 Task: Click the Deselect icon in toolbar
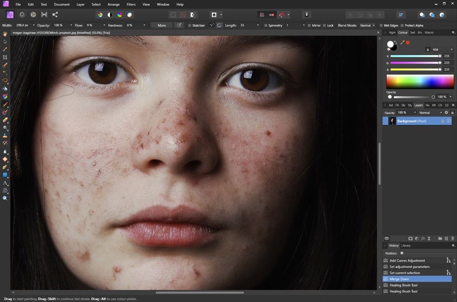(x=183, y=15)
